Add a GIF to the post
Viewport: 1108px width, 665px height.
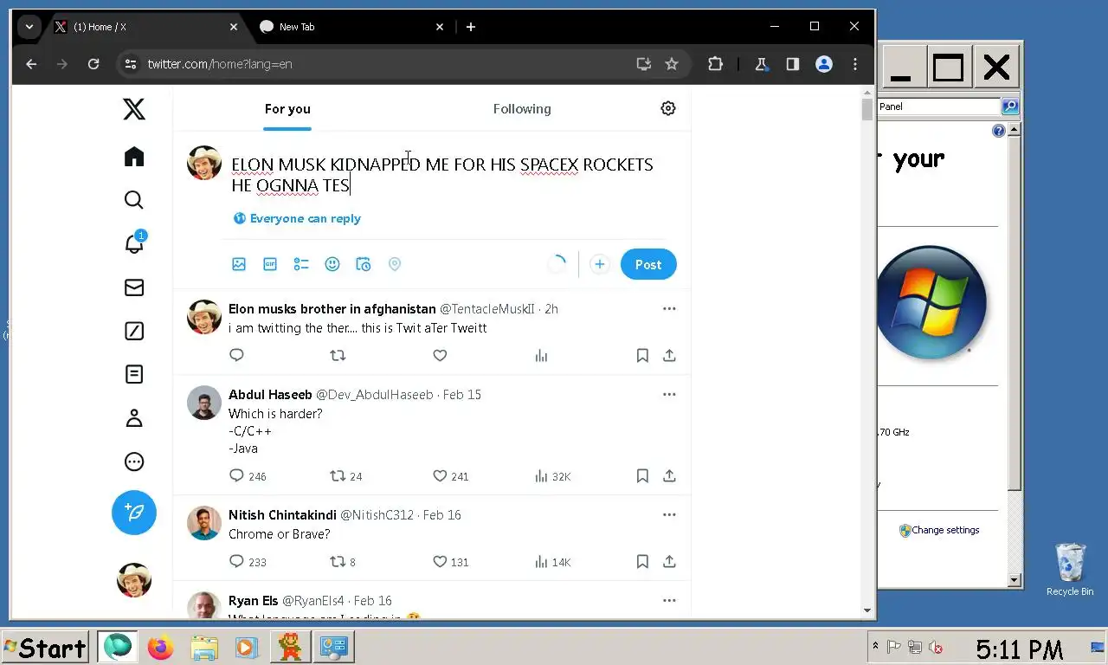pos(270,264)
